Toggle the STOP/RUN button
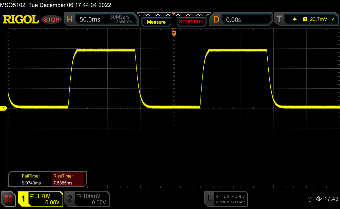Screen dimensions: 340x209 point(191,22)
